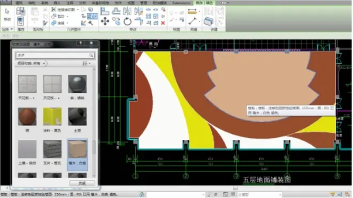Click the 五层地面铺装图 drawing title

pos(267,180)
